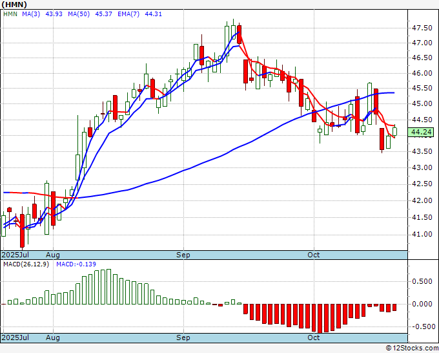439x353 pixels.
Task: Click the 47.00 price axis label
Action: pyautogui.click(x=422, y=43)
